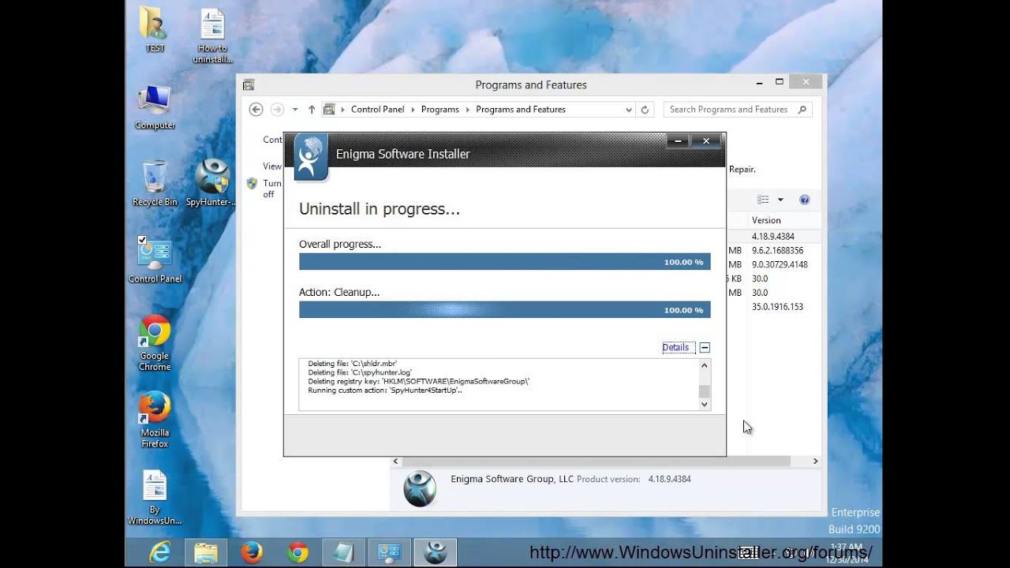Click the 'Deleting registry key' log line

418,381
